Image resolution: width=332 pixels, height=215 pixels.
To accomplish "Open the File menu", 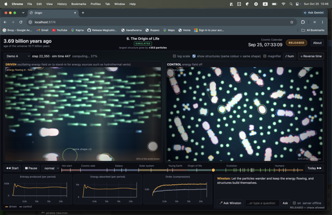I will 30,4.
